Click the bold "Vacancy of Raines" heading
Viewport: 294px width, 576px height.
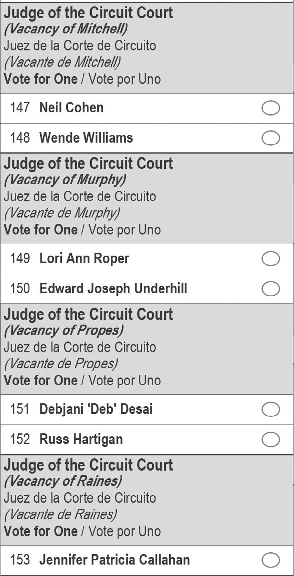[x=63, y=481]
